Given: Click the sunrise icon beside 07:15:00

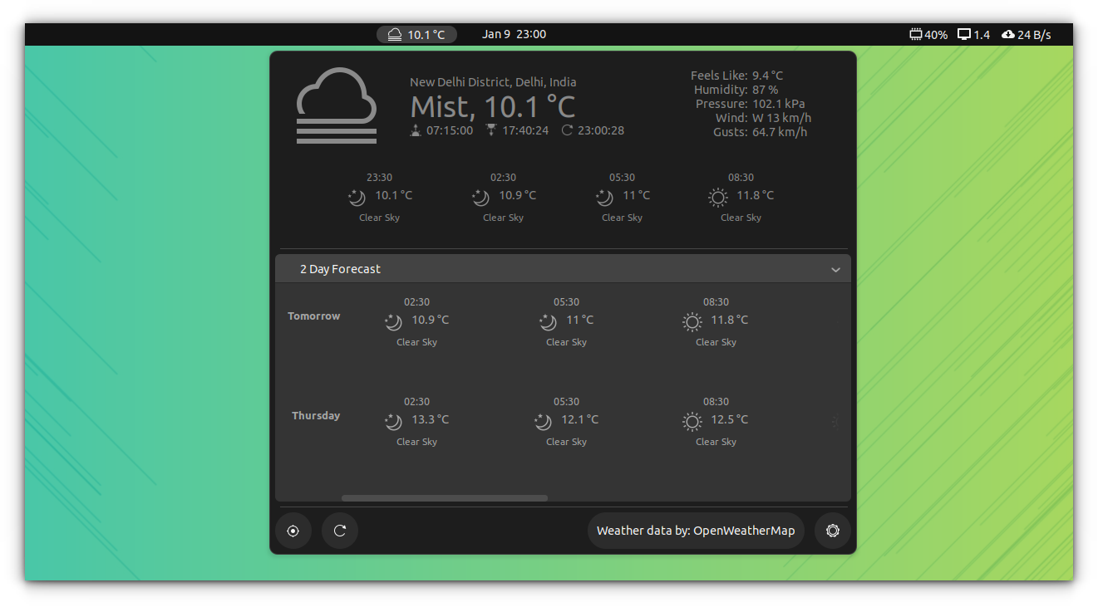Looking at the screenshot, I should [416, 130].
